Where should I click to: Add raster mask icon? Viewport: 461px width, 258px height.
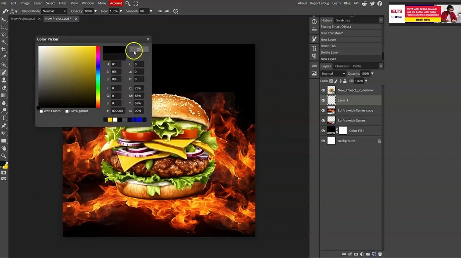click(356, 254)
